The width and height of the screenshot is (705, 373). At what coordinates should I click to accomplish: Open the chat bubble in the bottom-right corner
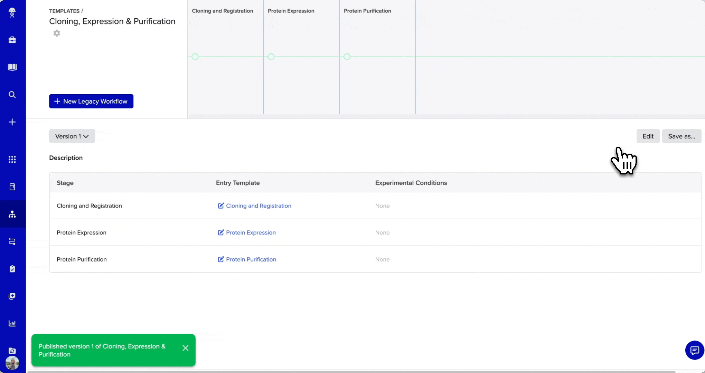(x=694, y=350)
